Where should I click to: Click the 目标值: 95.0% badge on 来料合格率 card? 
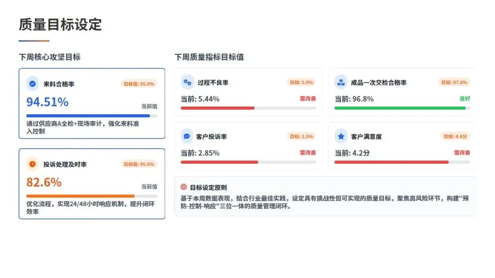coord(139,84)
